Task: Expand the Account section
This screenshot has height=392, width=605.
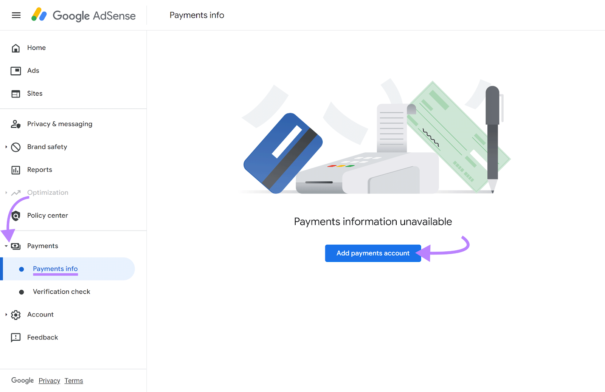Action: click(6, 315)
